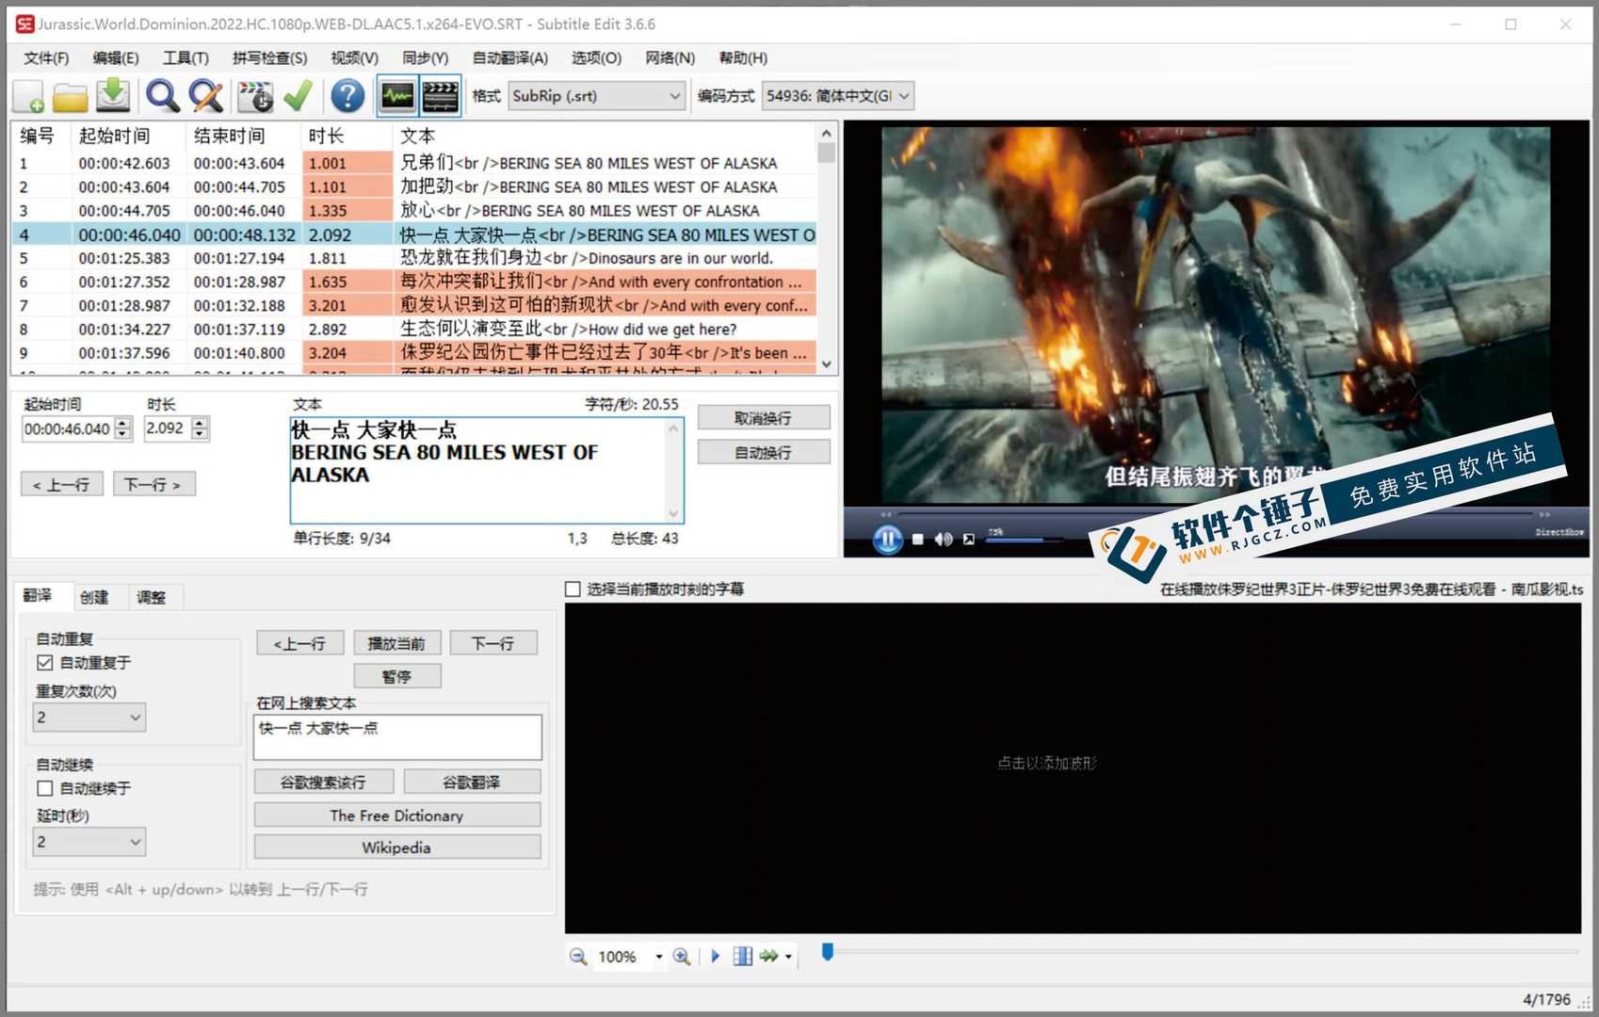Step video forward with fast-forward arrows
The width and height of the screenshot is (1599, 1017).
tap(1544, 514)
